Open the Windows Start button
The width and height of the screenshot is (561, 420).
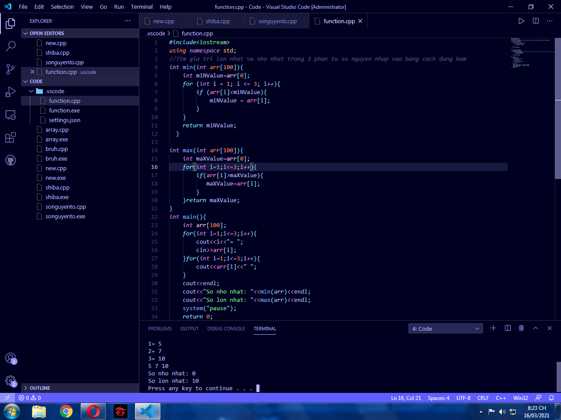coord(12,412)
